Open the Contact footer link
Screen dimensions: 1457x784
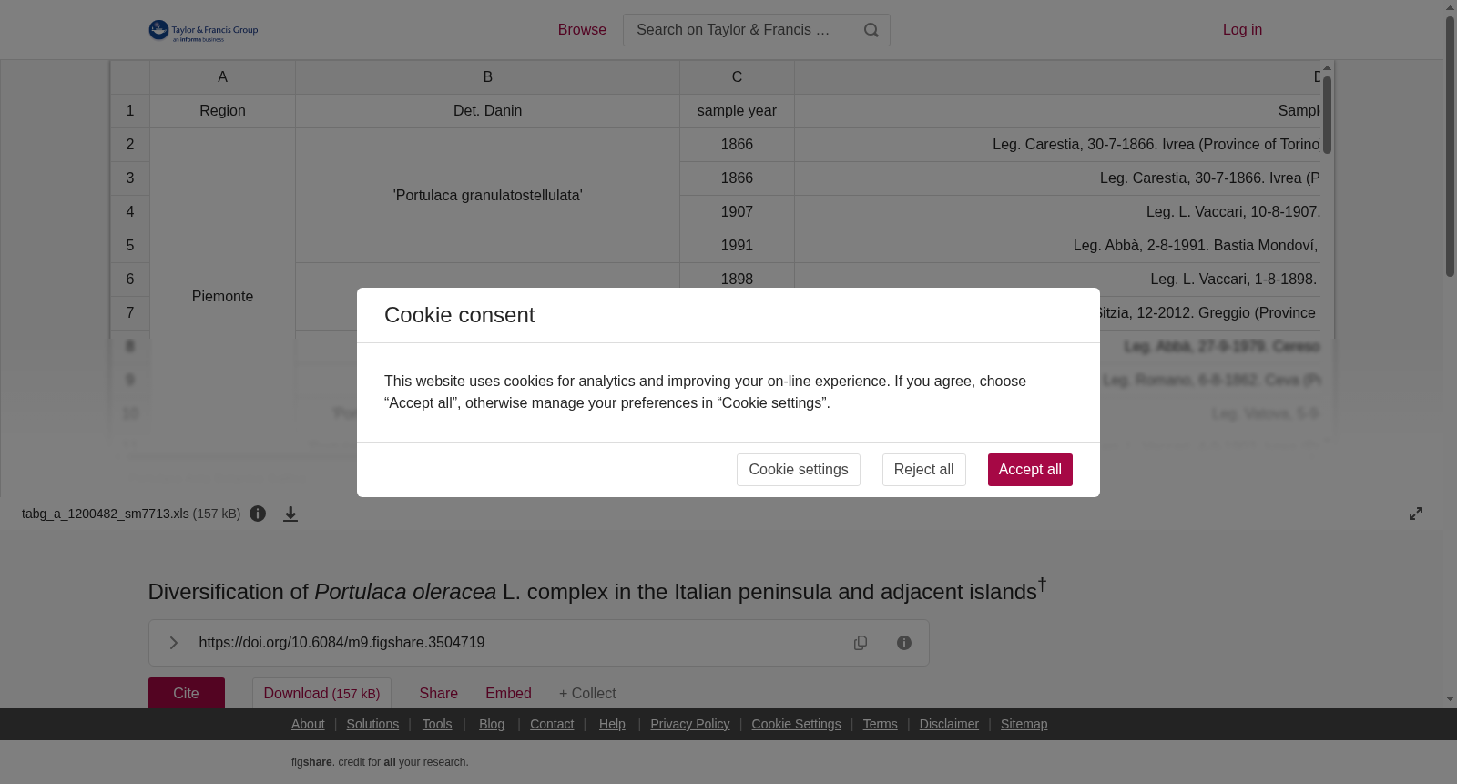click(x=552, y=724)
